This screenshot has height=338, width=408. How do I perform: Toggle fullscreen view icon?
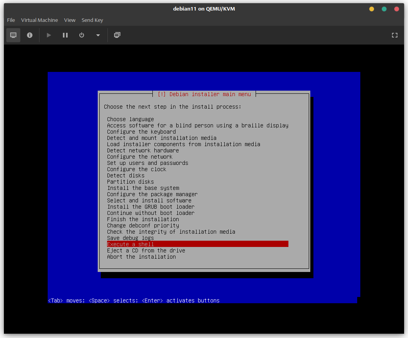tap(395, 35)
